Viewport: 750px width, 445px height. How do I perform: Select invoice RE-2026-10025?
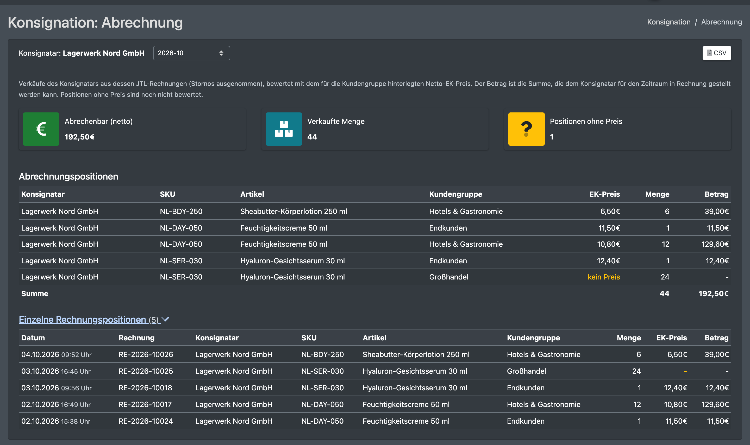[146, 371]
